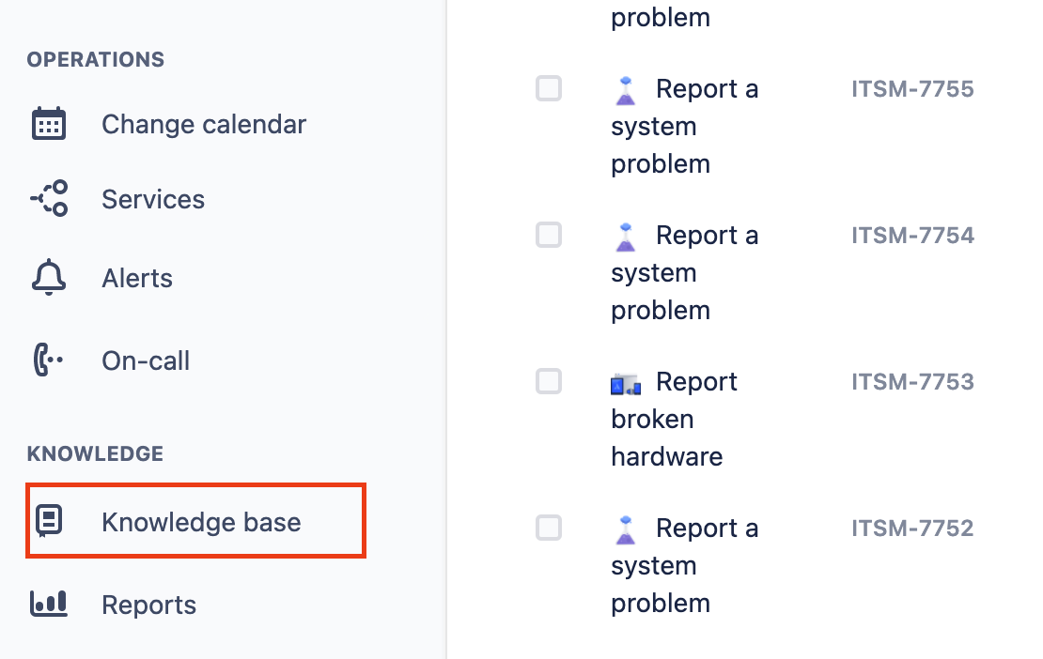Click the request type icon on ITSM-7755
Viewport: 1043px width, 659px height.
coord(625,88)
